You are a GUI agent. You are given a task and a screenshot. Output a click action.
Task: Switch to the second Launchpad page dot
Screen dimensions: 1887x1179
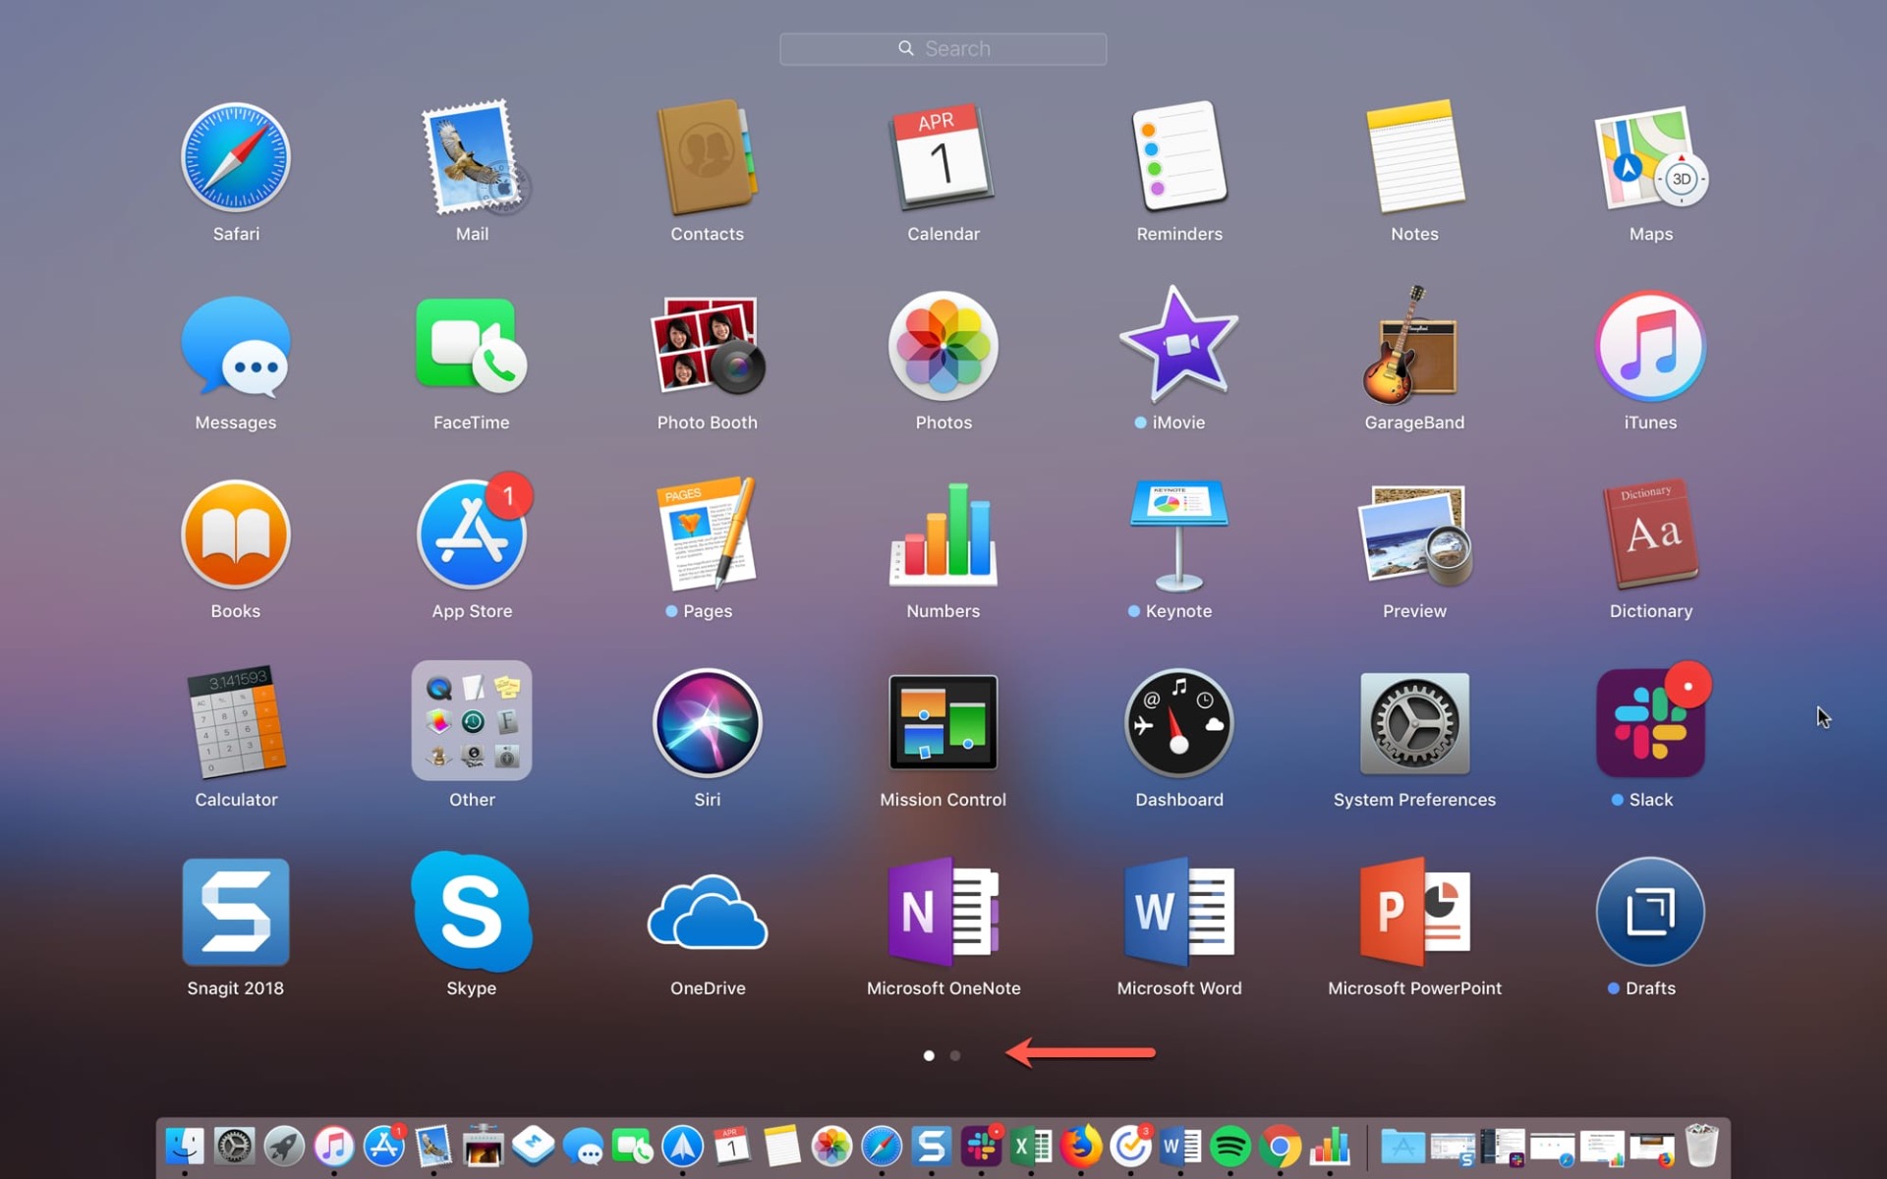[x=955, y=1055]
